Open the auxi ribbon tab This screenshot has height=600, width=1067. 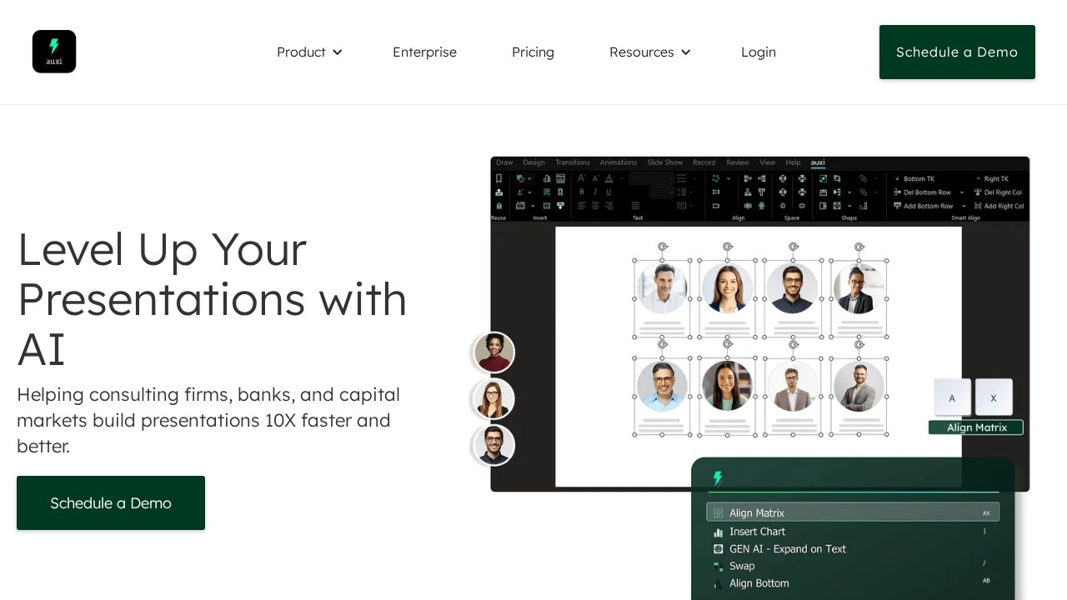click(818, 162)
